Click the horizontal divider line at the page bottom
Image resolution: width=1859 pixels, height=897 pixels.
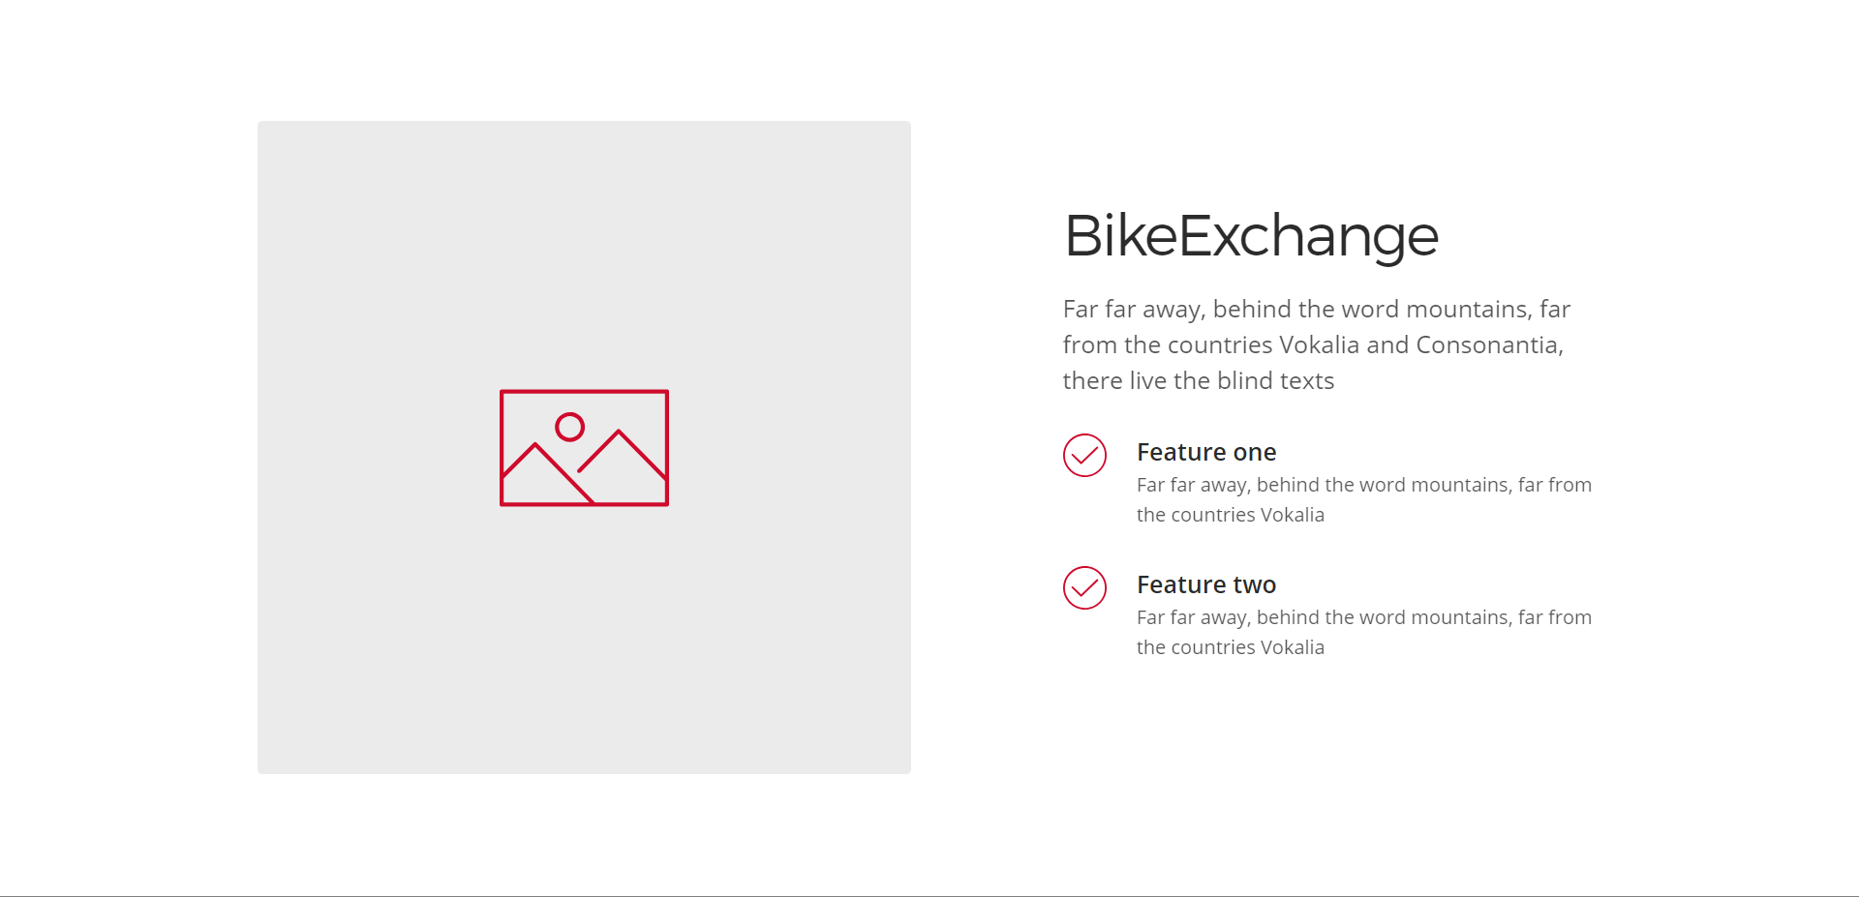[929, 896]
